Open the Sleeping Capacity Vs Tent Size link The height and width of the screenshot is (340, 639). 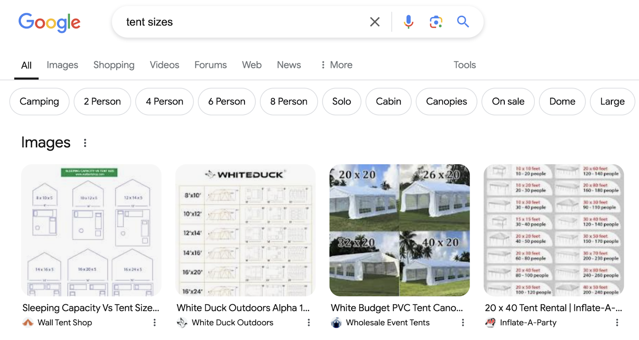point(90,308)
